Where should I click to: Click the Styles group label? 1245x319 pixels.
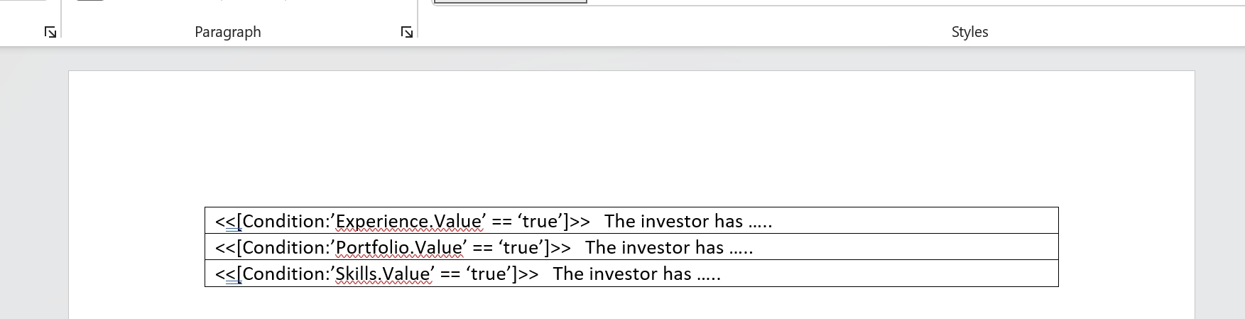[969, 32]
